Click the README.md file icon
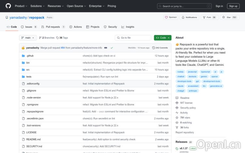 pos(23,139)
